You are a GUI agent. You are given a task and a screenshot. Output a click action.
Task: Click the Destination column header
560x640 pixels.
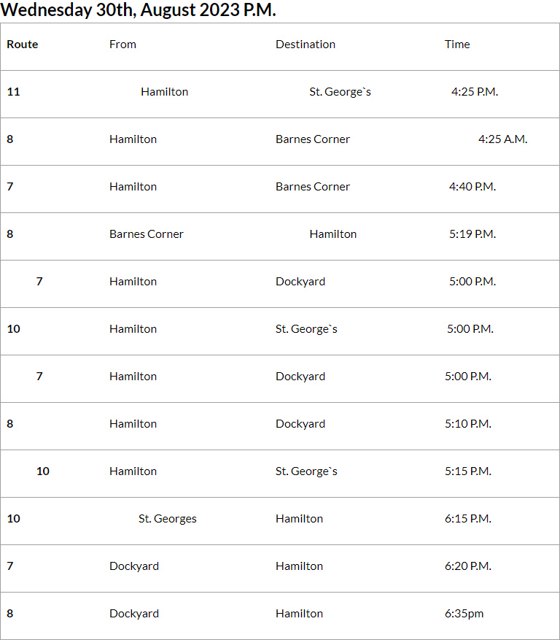pos(306,45)
